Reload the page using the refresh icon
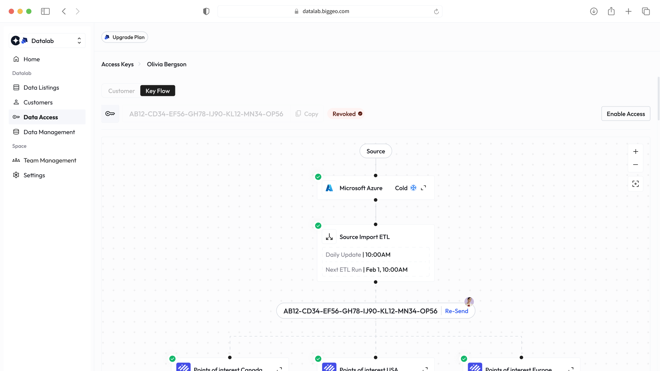 coord(436,11)
